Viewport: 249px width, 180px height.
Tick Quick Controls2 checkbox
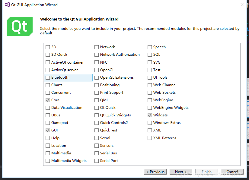click(97, 123)
